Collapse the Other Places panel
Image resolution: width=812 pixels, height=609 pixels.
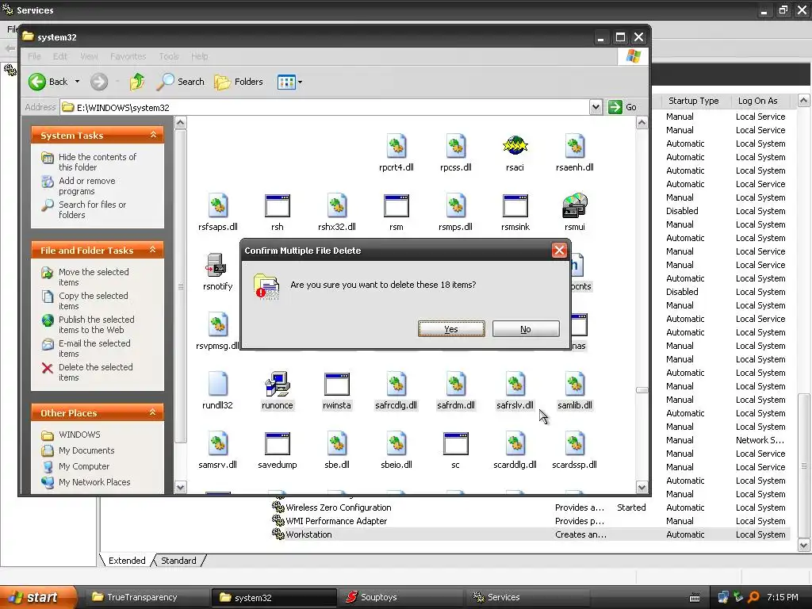pyautogui.click(x=153, y=412)
